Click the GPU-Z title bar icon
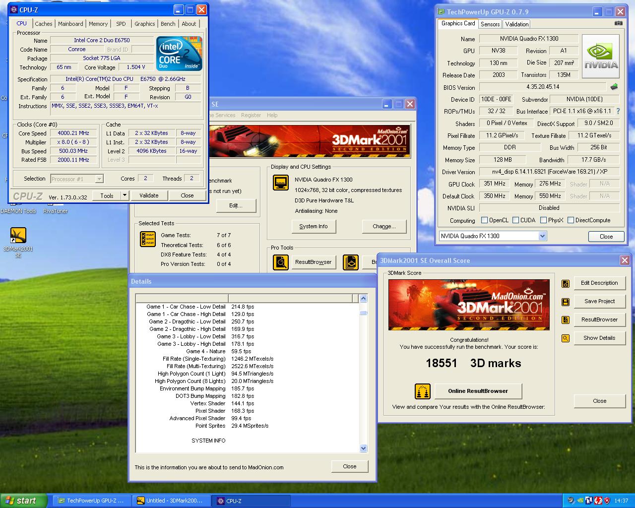 pyautogui.click(x=441, y=12)
